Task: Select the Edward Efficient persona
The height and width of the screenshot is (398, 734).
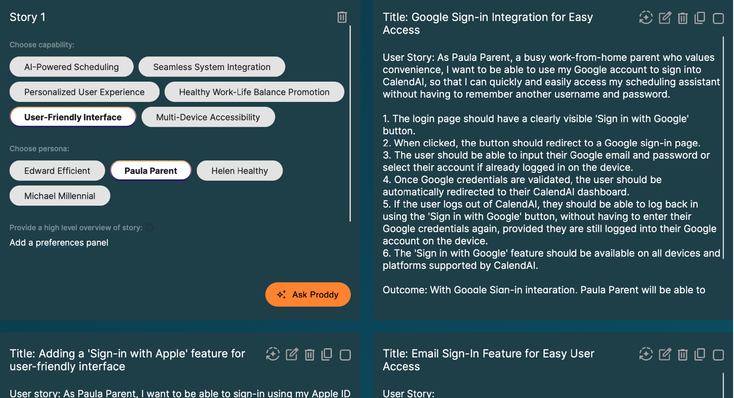Action: (57, 171)
